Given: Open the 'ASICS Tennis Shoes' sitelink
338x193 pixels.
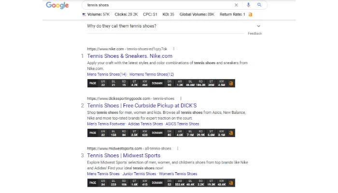Looking at the screenshot, I should click(182, 124).
